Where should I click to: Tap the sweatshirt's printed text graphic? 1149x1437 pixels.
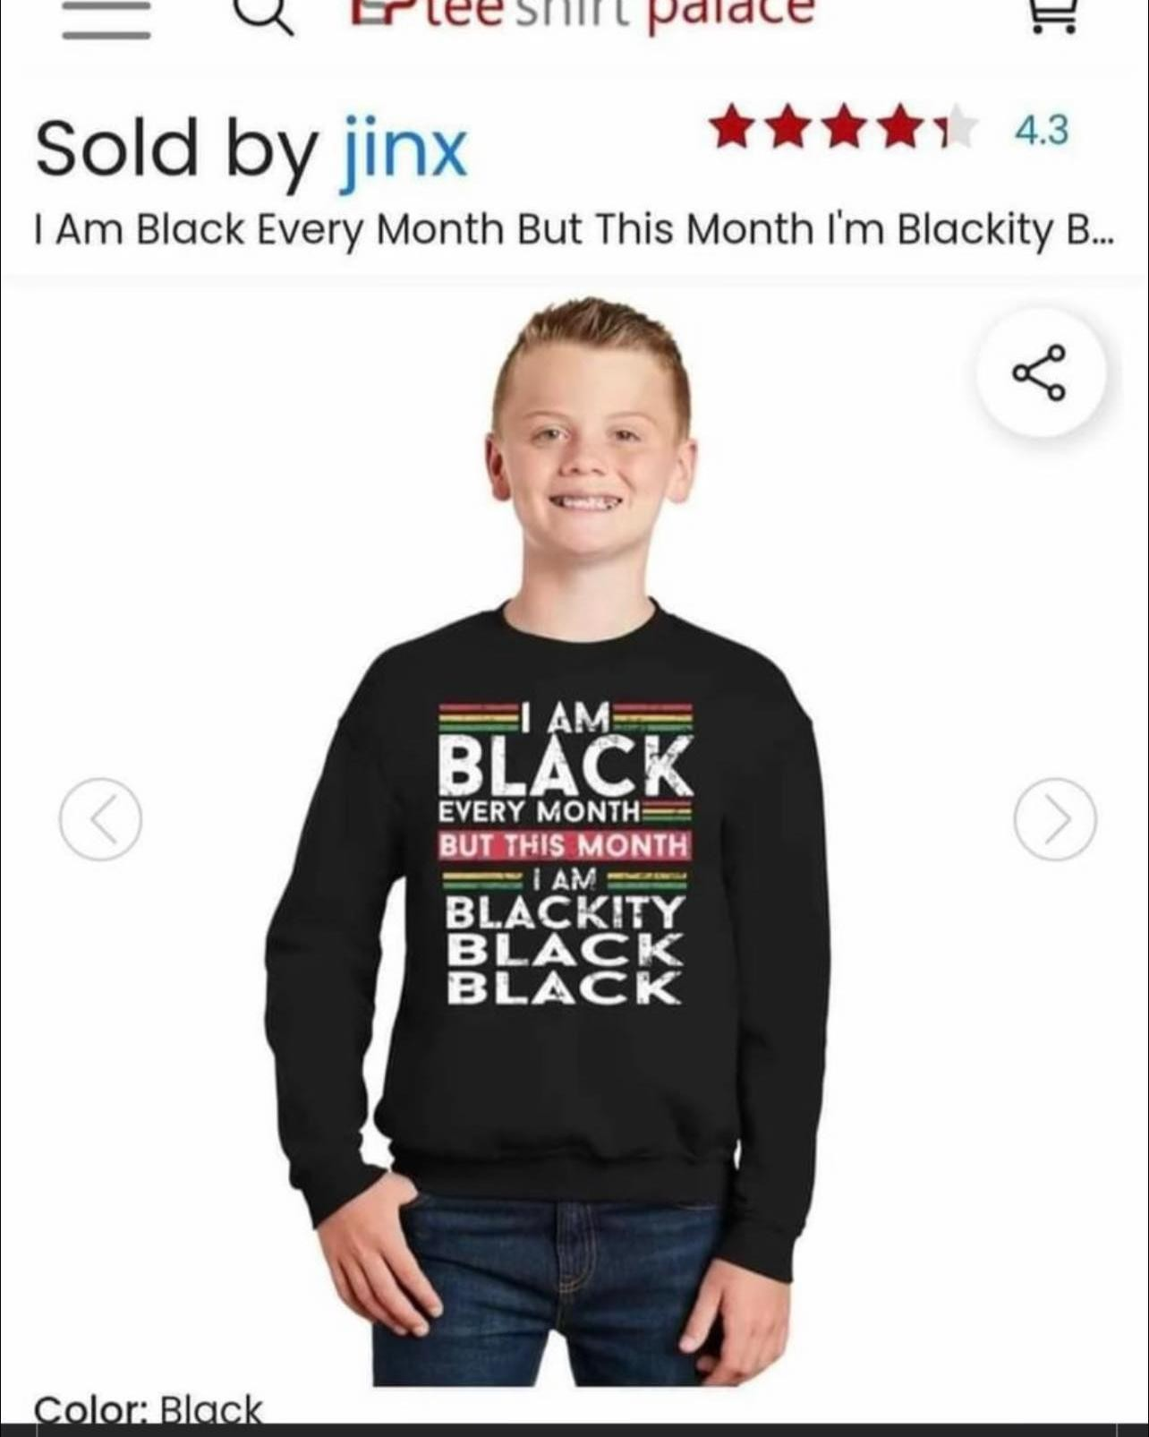tap(566, 852)
